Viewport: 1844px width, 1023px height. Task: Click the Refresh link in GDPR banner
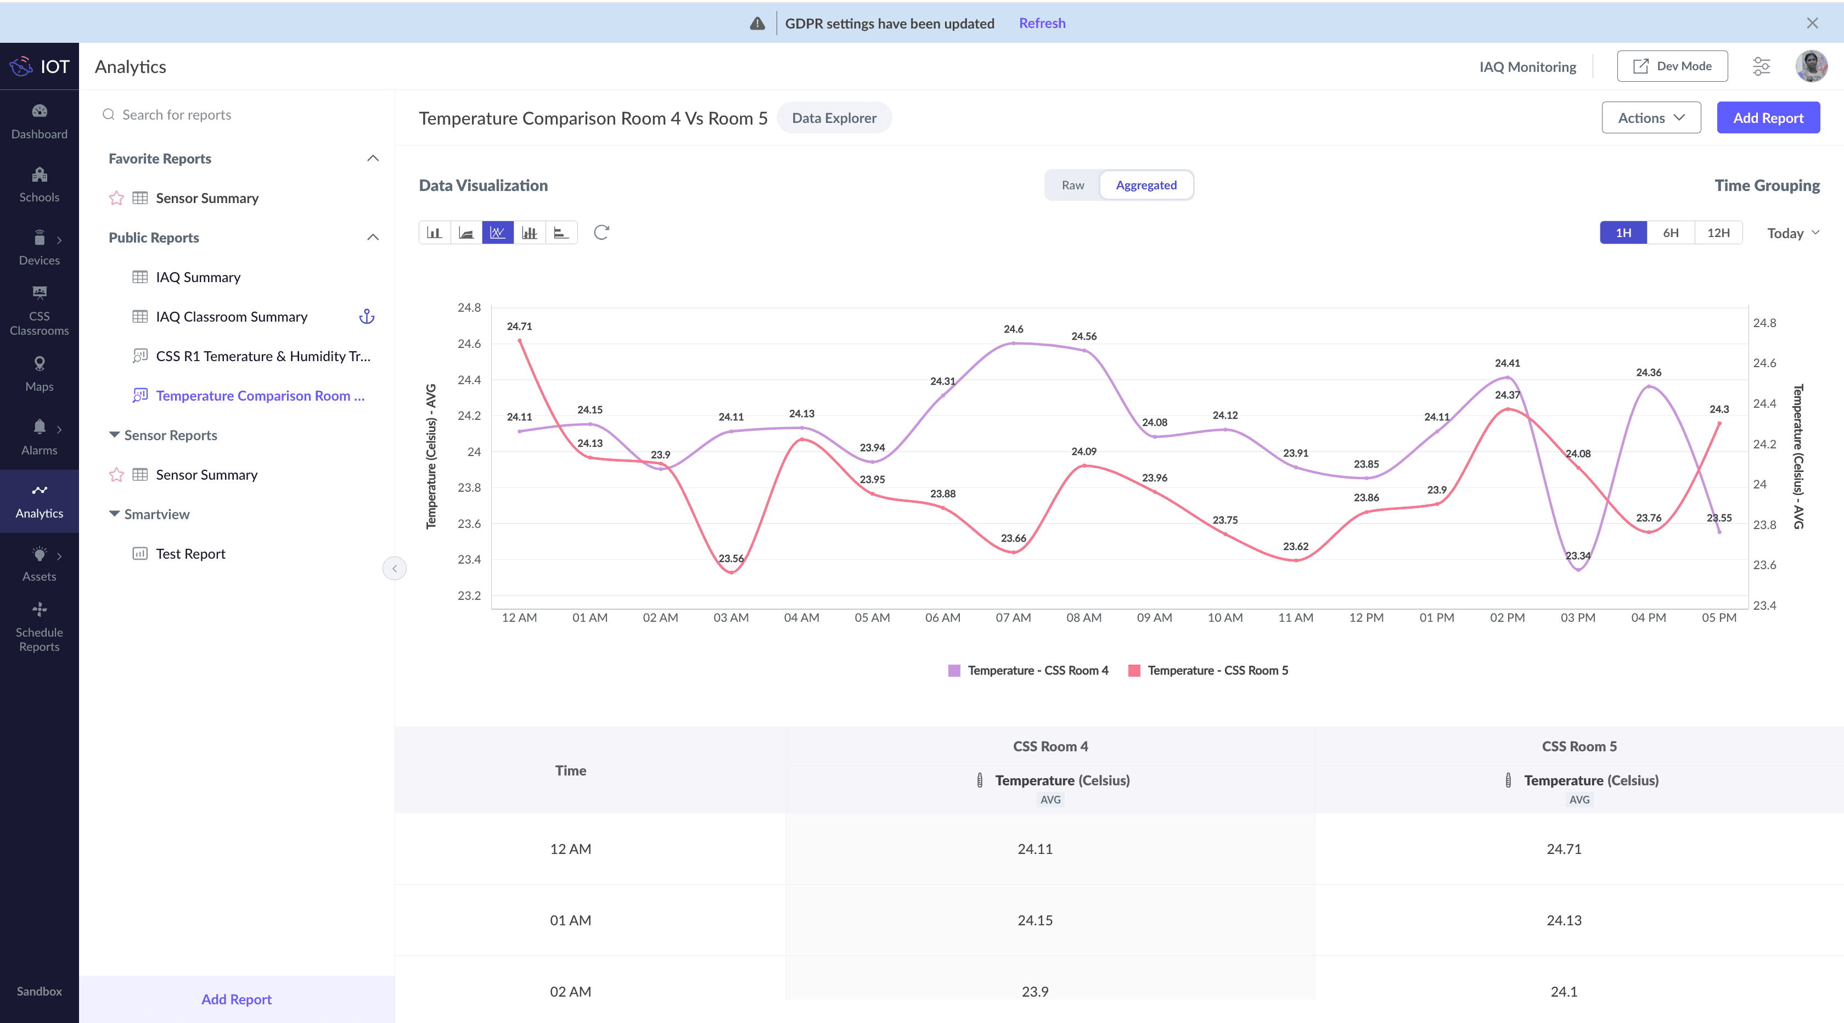tap(1042, 23)
